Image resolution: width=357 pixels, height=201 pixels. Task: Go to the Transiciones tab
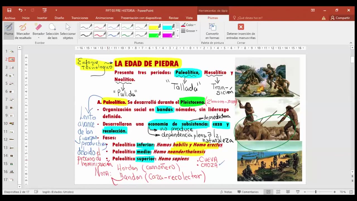(80, 18)
